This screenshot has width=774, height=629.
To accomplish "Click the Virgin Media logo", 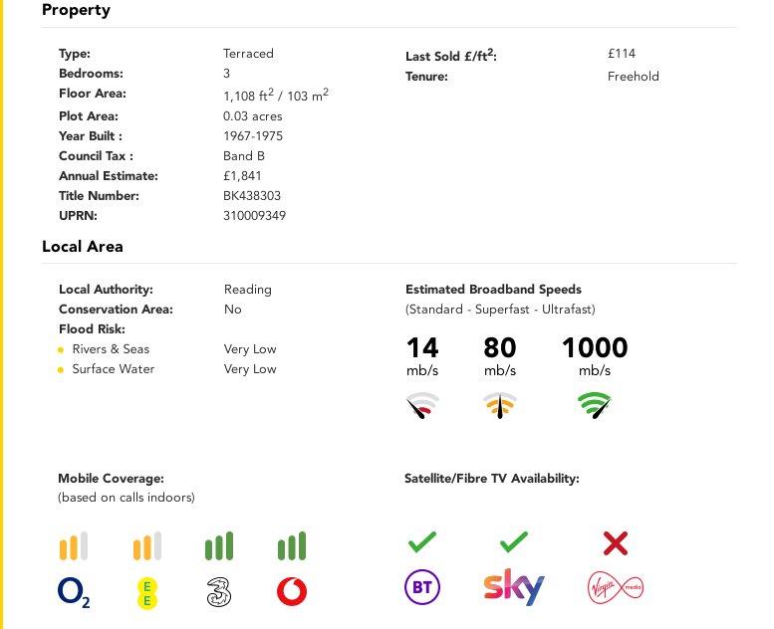I will tap(616, 587).
